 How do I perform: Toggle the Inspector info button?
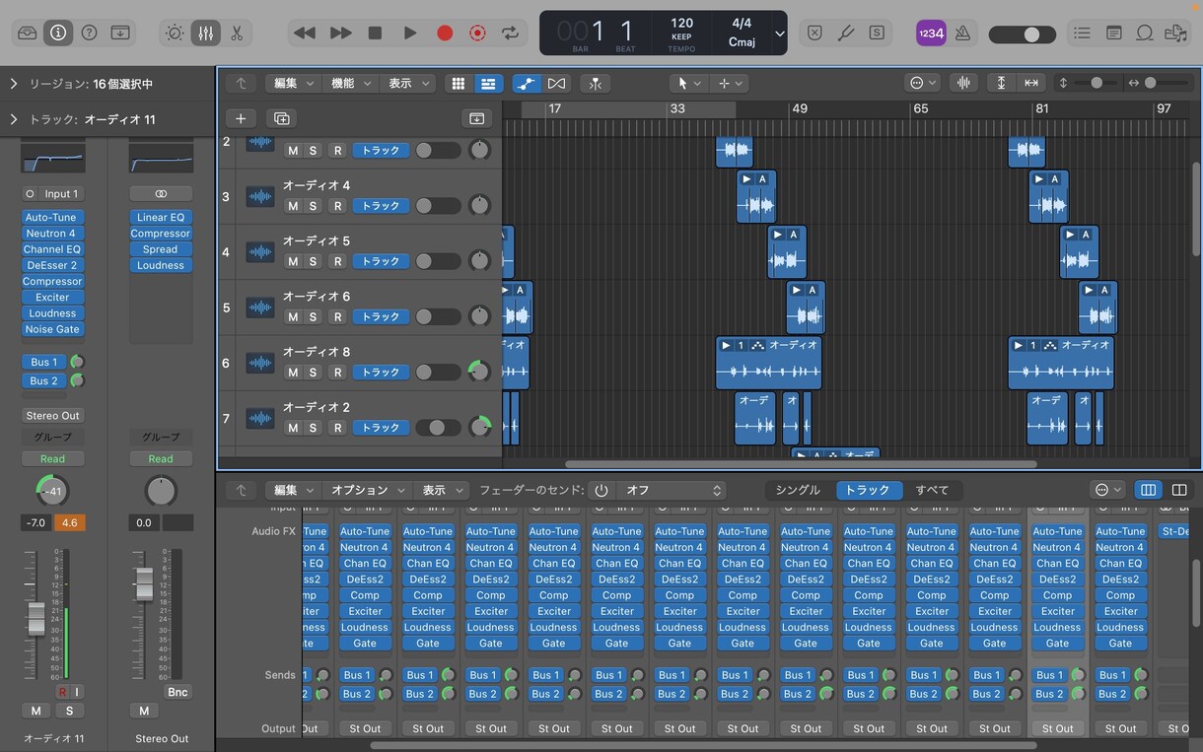click(58, 33)
